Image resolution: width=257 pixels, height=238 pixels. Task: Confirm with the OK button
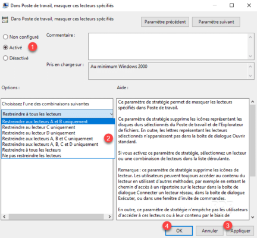pos(179,231)
